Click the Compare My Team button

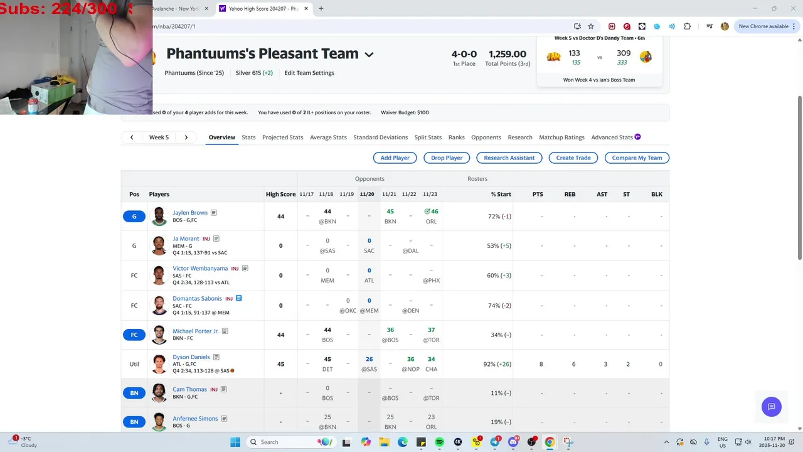coord(637,158)
